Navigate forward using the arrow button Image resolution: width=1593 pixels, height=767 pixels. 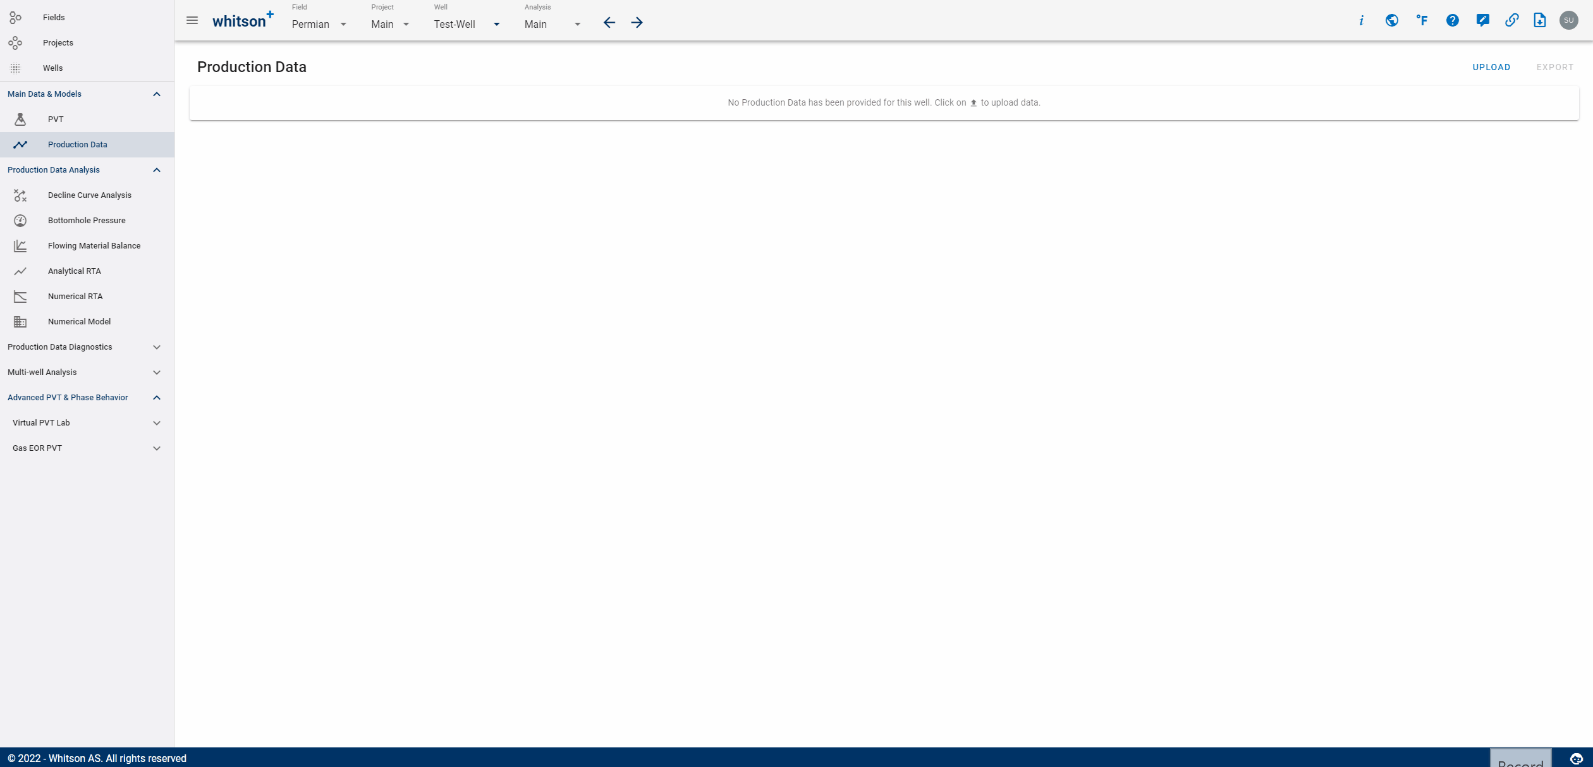tap(637, 22)
